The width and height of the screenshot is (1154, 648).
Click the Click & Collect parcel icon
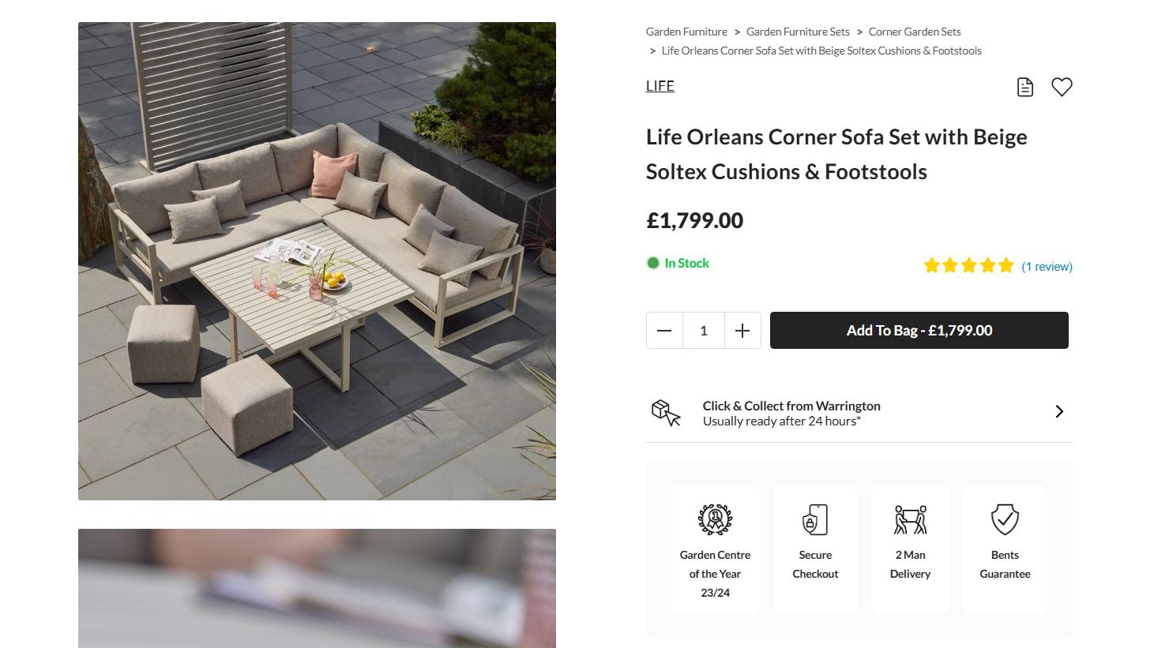click(666, 413)
